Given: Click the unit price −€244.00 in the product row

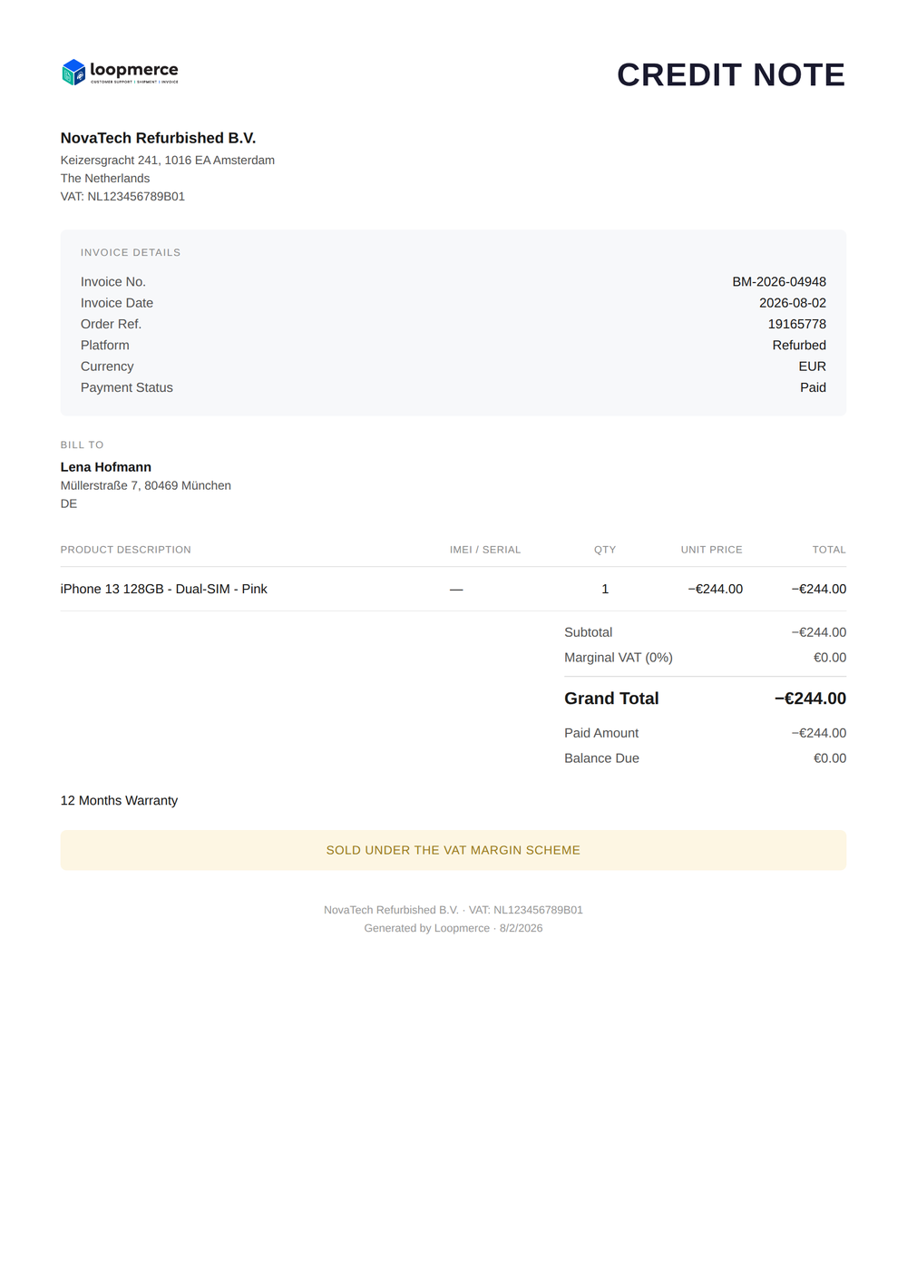Looking at the screenshot, I should [716, 590].
